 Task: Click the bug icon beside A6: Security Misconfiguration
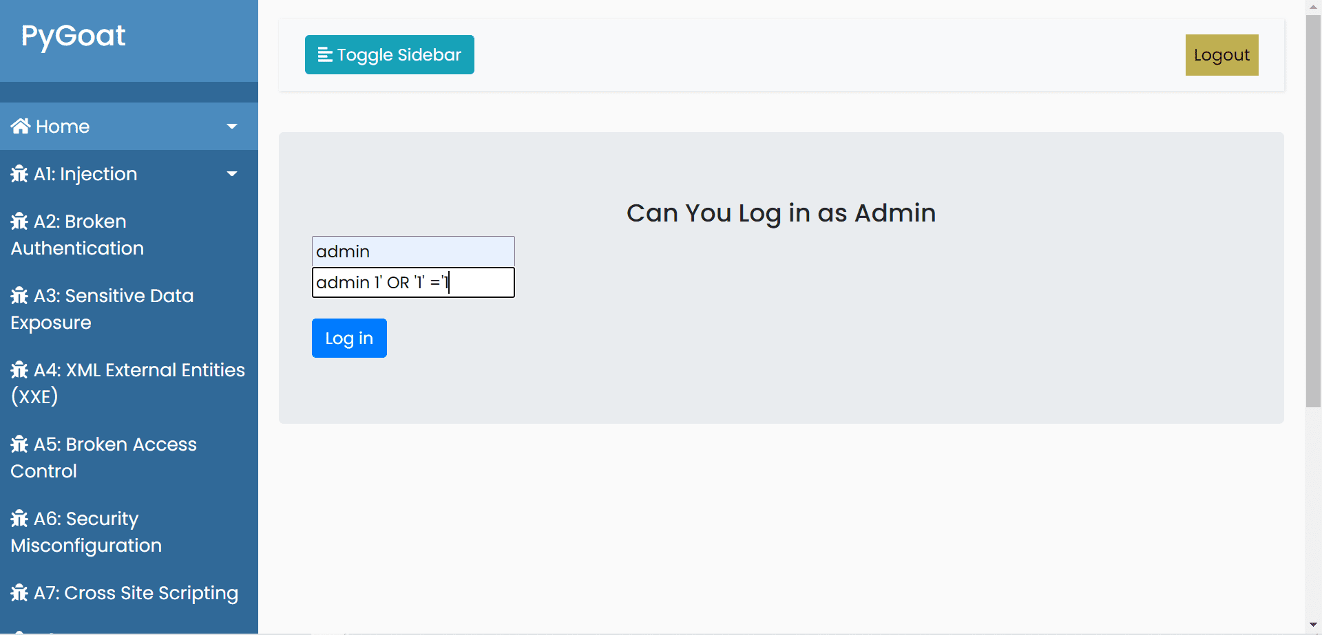coord(19,519)
